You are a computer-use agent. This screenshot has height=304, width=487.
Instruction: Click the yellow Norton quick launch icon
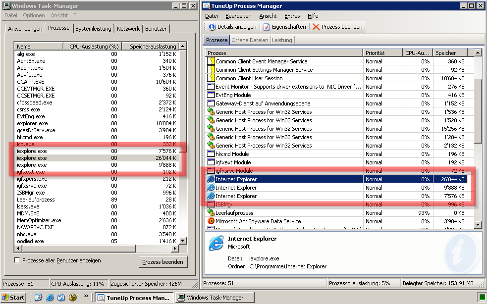pyautogui.click(x=73, y=298)
